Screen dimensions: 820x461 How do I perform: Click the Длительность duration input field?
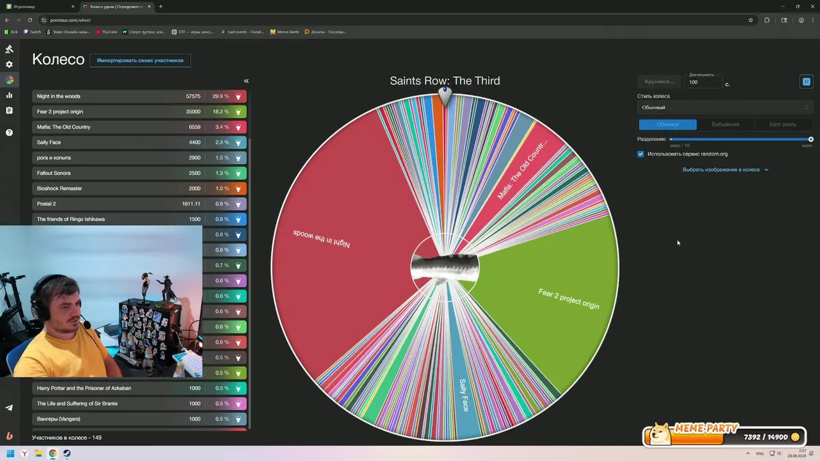point(703,82)
